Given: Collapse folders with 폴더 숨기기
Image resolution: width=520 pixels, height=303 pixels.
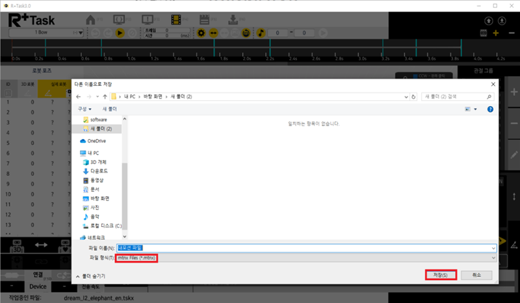Looking at the screenshot, I should [92, 276].
